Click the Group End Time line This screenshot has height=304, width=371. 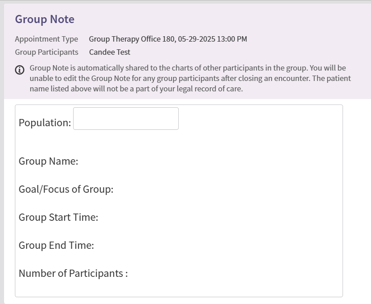tap(56, 245)
